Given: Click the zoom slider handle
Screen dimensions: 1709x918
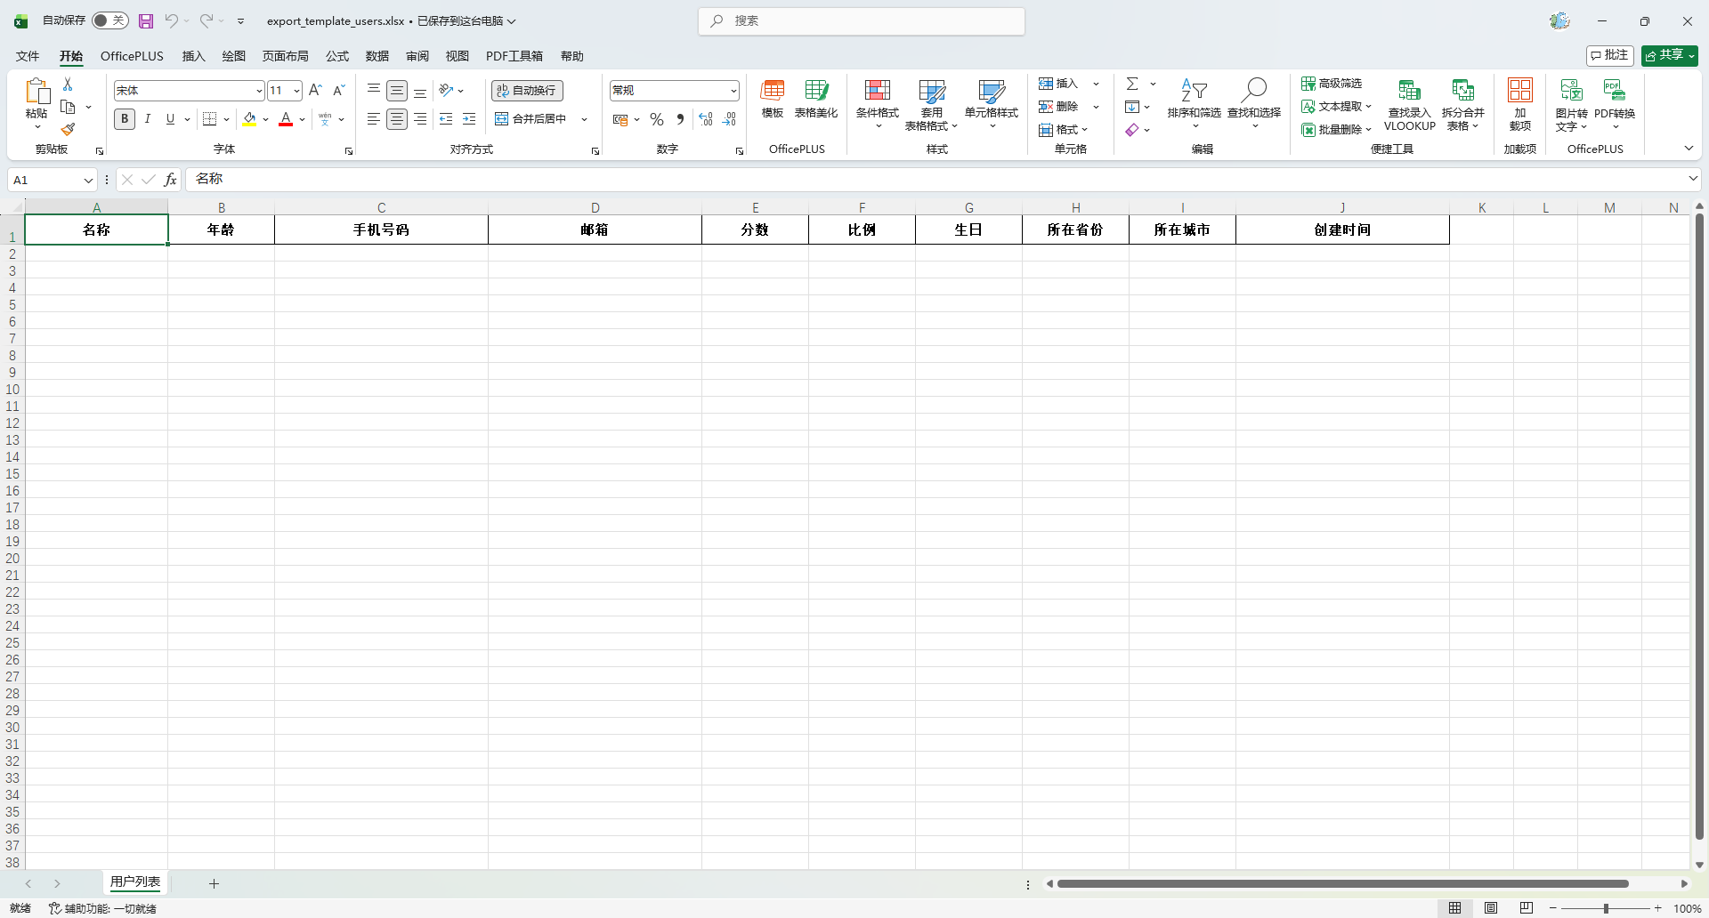Looking at the screenshot, I should [1606, 908].
